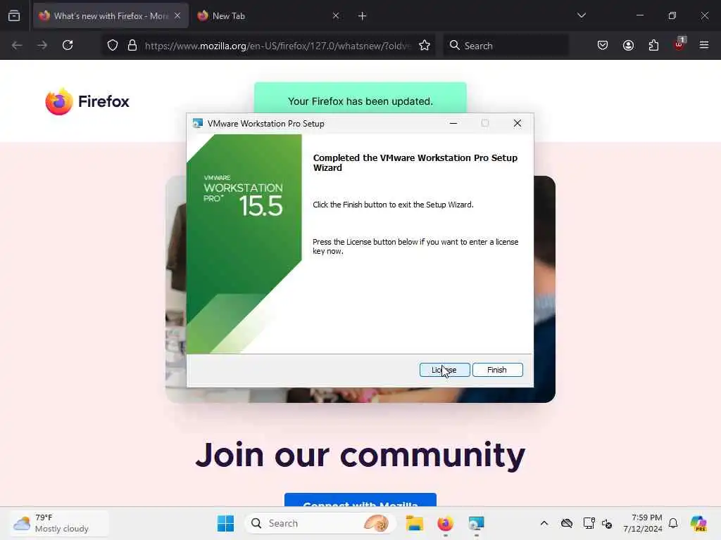Open Extensions puzzle icon
This screenshot has width=721, height=540.
tap(653, 46)
